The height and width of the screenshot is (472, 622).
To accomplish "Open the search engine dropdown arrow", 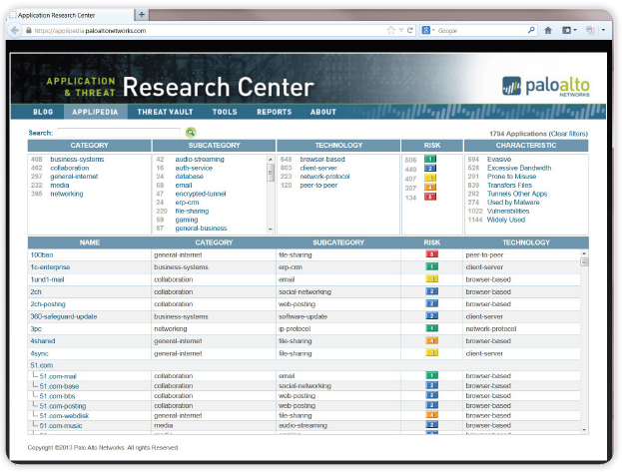I will (433, 30).
